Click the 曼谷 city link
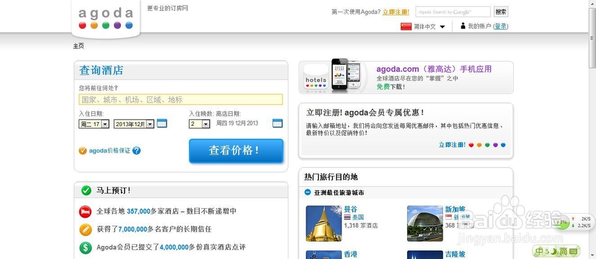596x259 pixels. tap(350, 209)
